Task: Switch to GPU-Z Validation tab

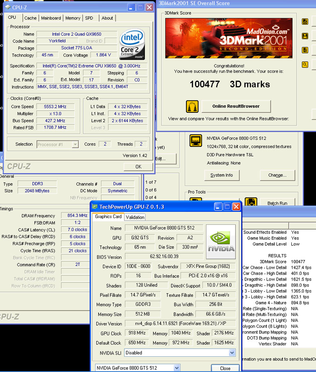Action: [x=135, y=217]
